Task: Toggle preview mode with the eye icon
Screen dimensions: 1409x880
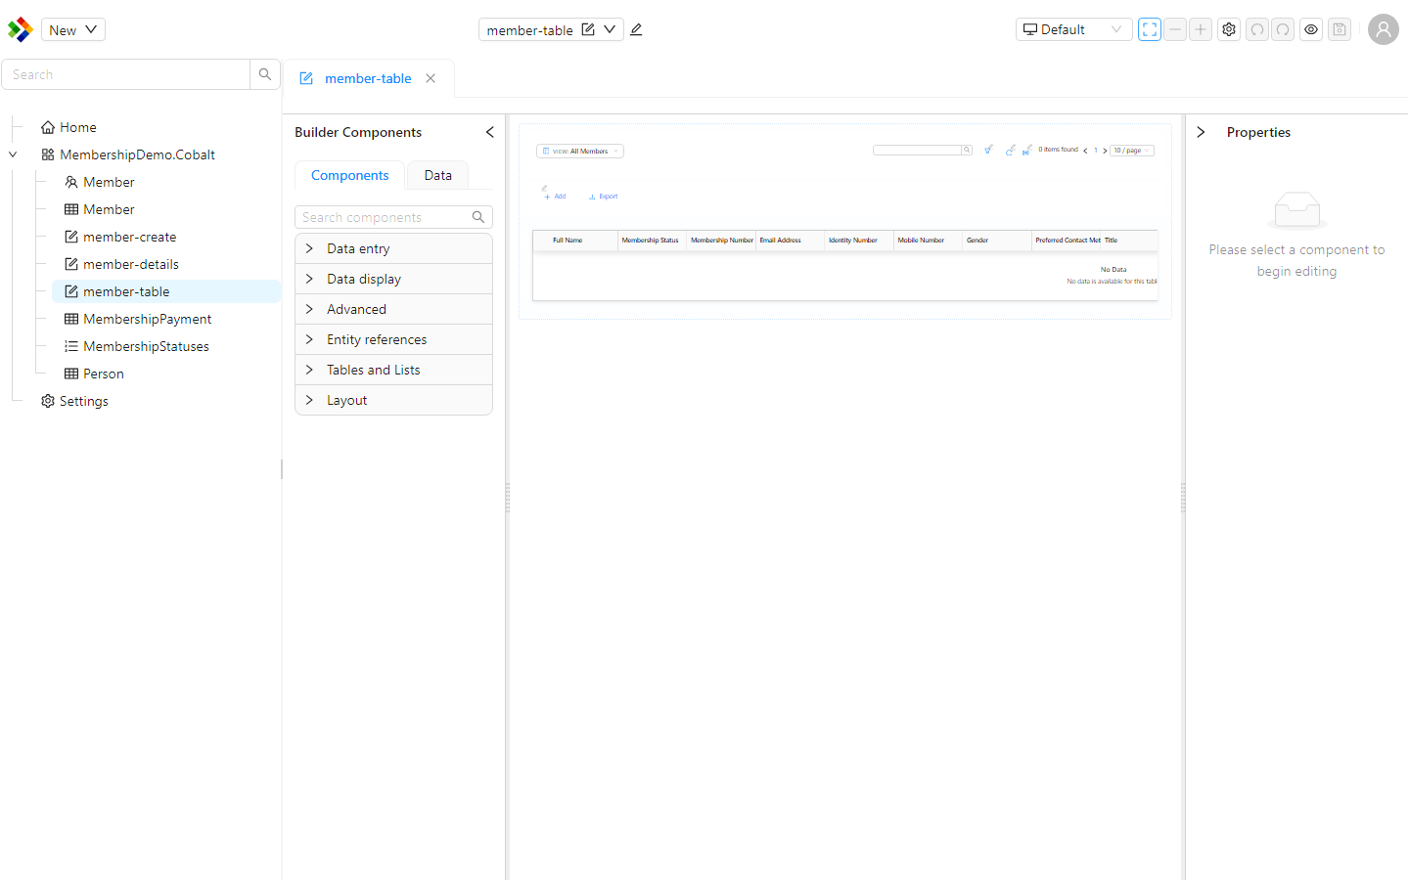Action: (1311, 29)
